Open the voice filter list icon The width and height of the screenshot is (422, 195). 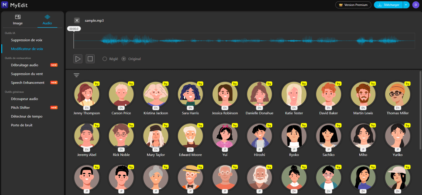[x=76, y=75]
